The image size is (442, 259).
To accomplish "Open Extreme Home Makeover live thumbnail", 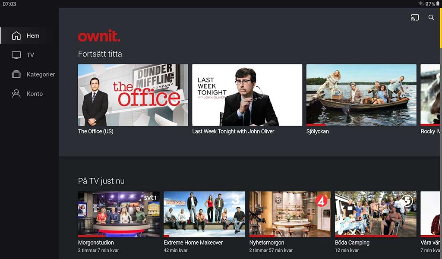I will (204, 214).
